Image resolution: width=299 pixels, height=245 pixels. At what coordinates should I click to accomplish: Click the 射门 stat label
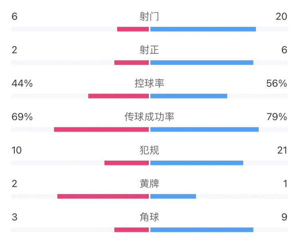149,16
